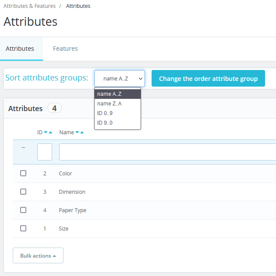
Task: Sort ID column ascending arrow
Action: coord(50,133)
